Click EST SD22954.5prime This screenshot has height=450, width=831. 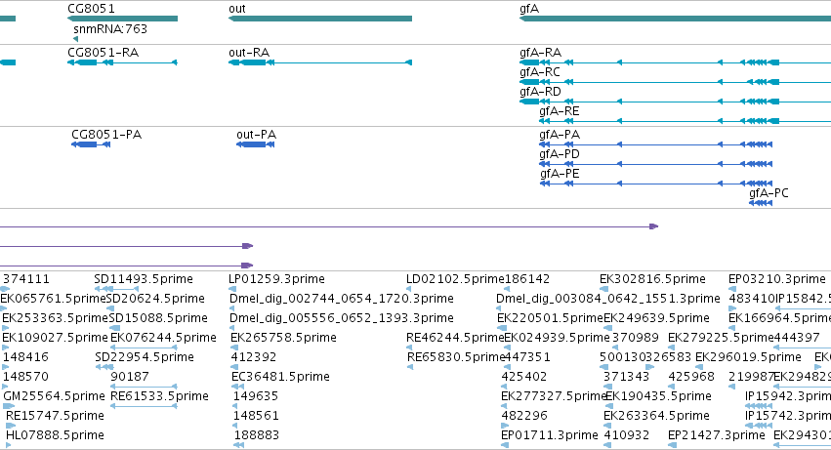tap(145, 357)
